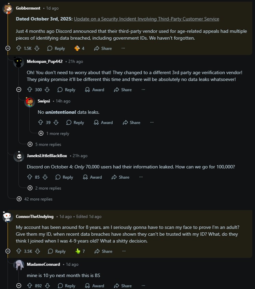Click the award icon on Gobberment's comment
255x289 pixels.
[77, 48]
